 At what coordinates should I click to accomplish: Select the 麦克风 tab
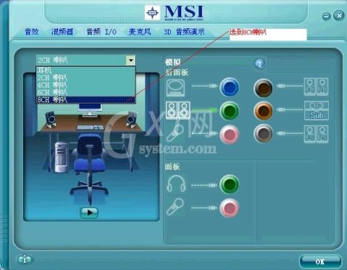(x=140, y=32)
